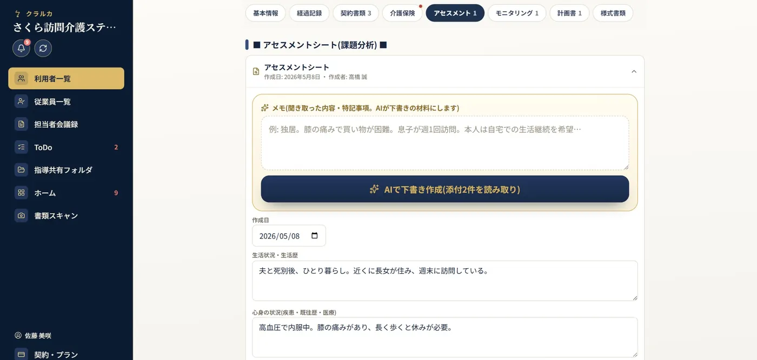Screen dimensions: 757x360
Task: Open 指導共有フォルダ in sidebar
Action: pos(66,169)
